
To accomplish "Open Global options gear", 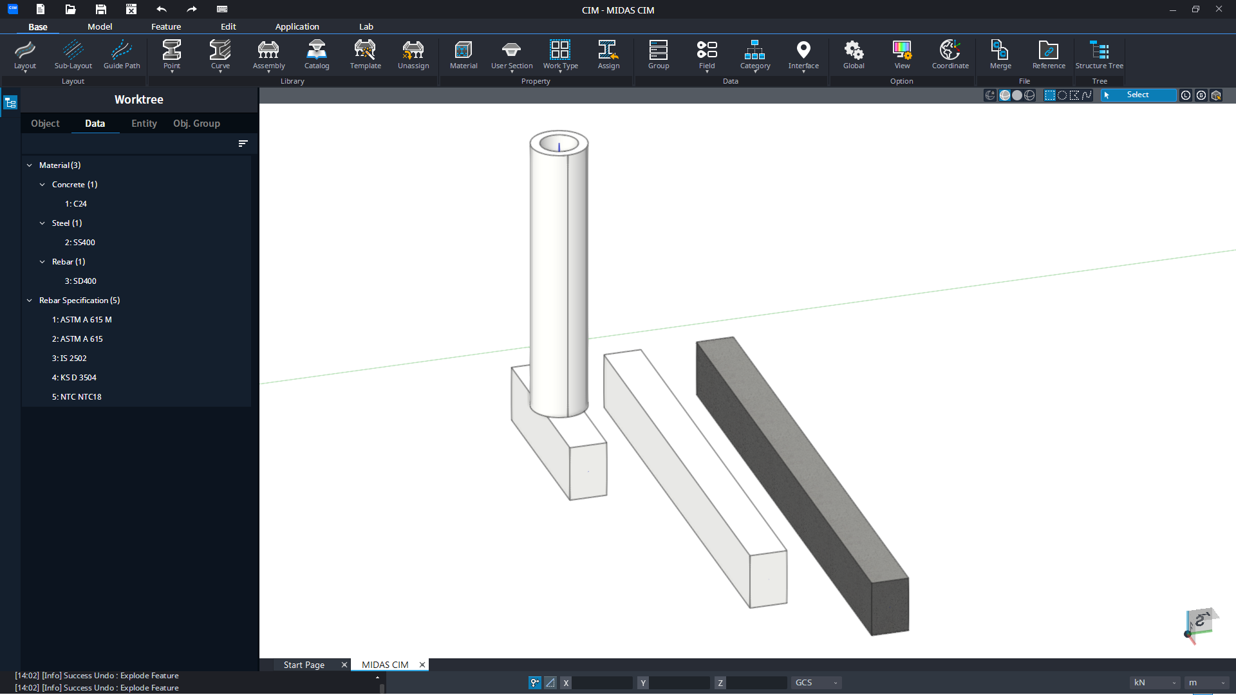I will pos(854,54).
